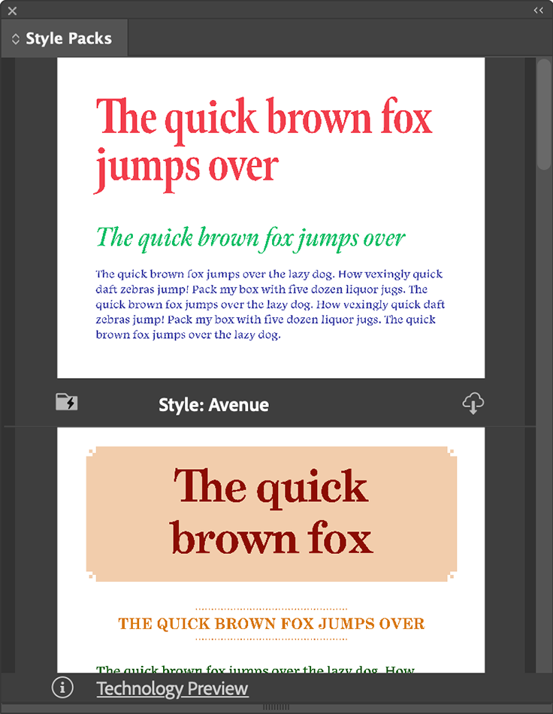Click the "Style: Avenue" label
Screen dimensions: 553x714
click(x=213, y=405)
